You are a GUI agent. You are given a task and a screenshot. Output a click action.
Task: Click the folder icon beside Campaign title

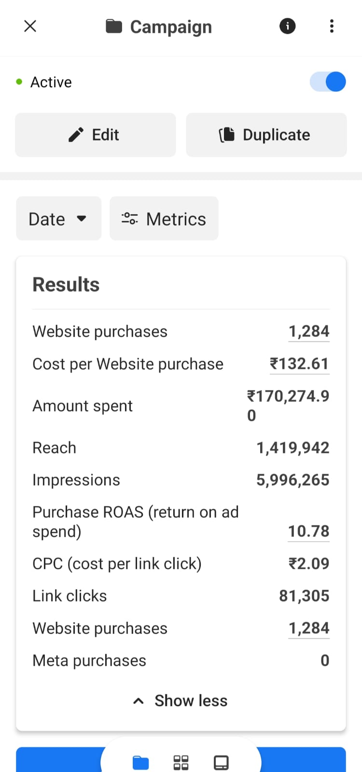tap(114, 26)
